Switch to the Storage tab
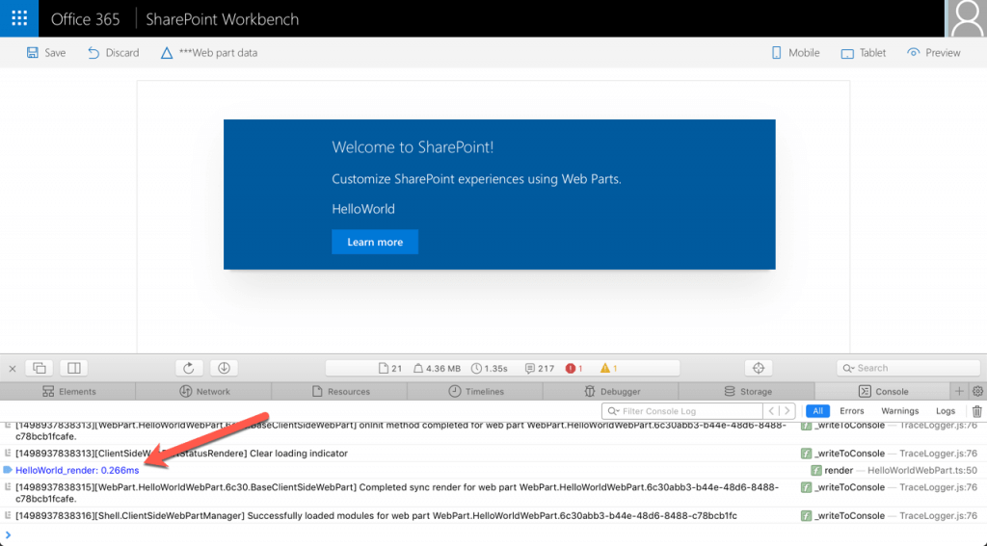The width and height of the screenshot is (987, 546). pyautogui.click(x=747, y=391)
